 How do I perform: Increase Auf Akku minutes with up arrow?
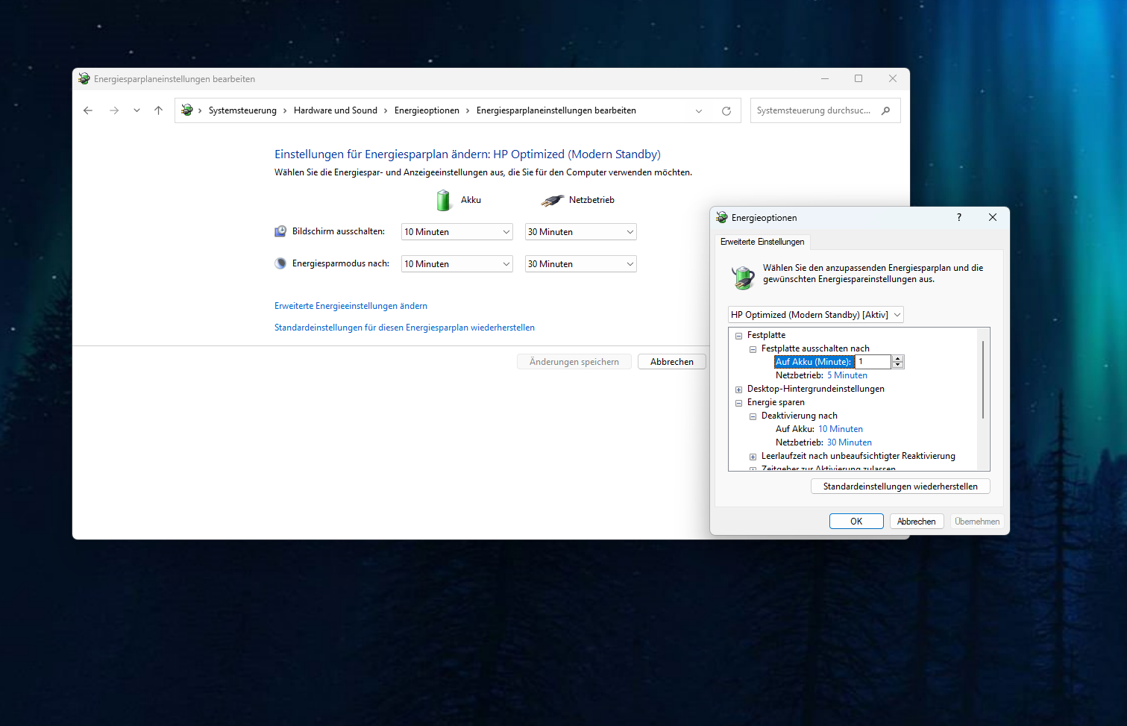(898, 359)
